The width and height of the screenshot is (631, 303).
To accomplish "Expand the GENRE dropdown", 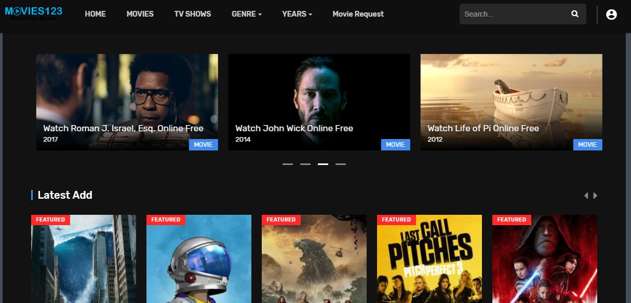I will [247, 14].
